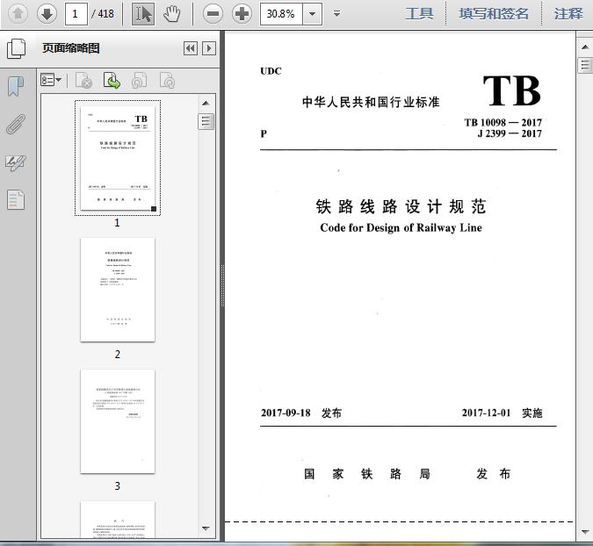
Task: Click the 中华人民共和国行业标准 heading
Action: (x=371, y=102)
